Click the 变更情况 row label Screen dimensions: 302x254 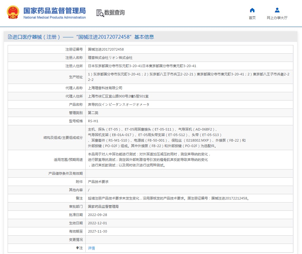pyautogui.click(x=76, y=240)
